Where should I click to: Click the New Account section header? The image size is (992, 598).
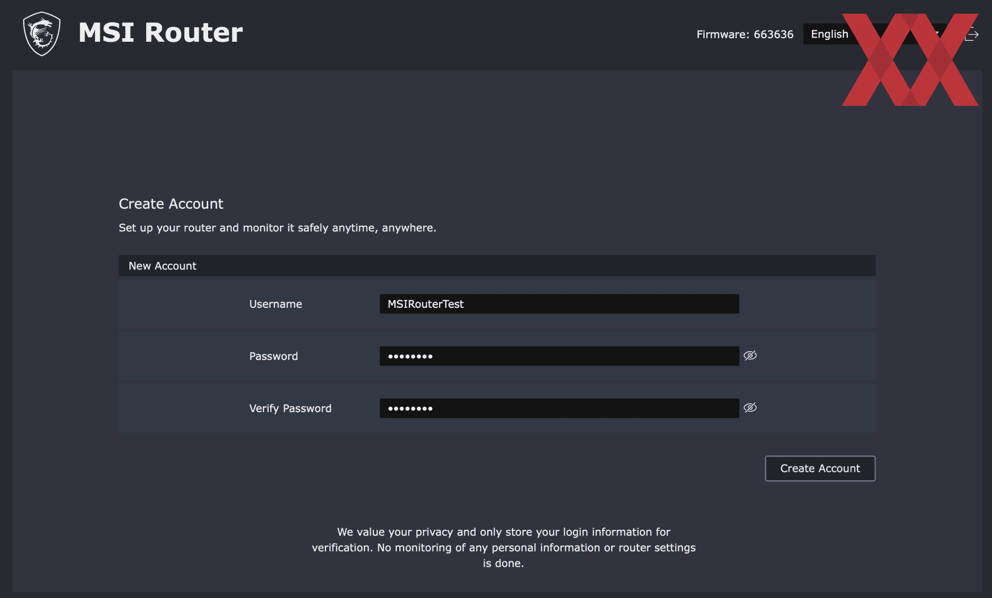(497, 265)
